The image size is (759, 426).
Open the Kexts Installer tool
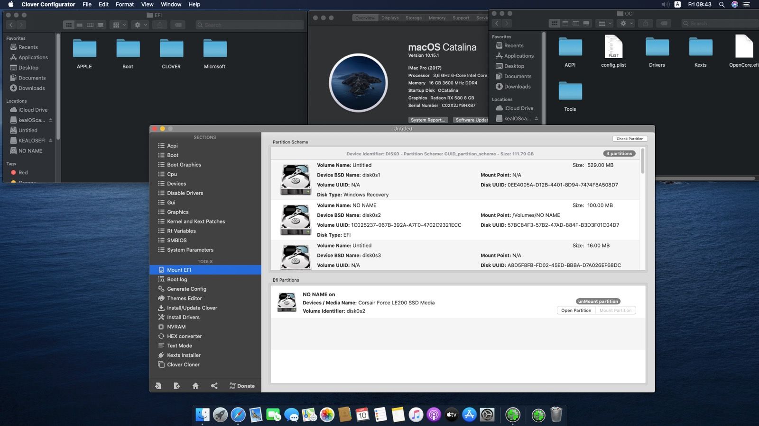point(184,355)
